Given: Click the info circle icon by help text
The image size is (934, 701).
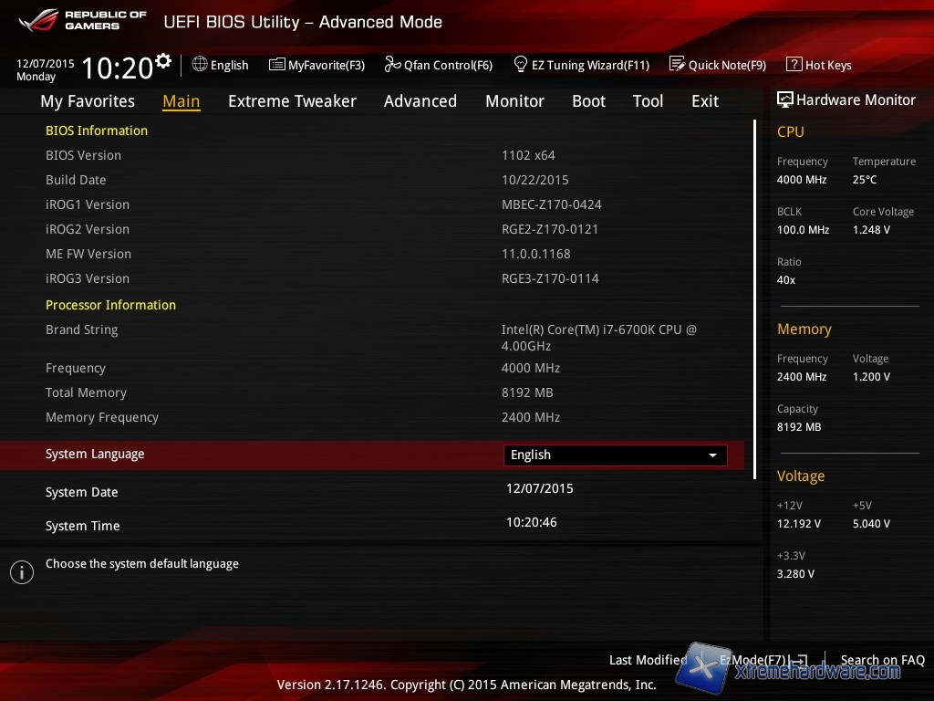Looking at the screenshot, I should [21, 572].
